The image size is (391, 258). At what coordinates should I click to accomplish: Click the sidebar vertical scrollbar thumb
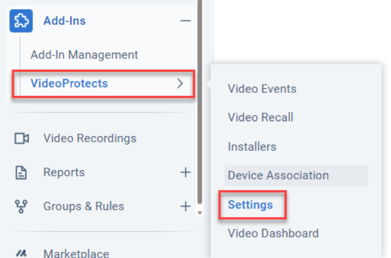coord(200,102)
